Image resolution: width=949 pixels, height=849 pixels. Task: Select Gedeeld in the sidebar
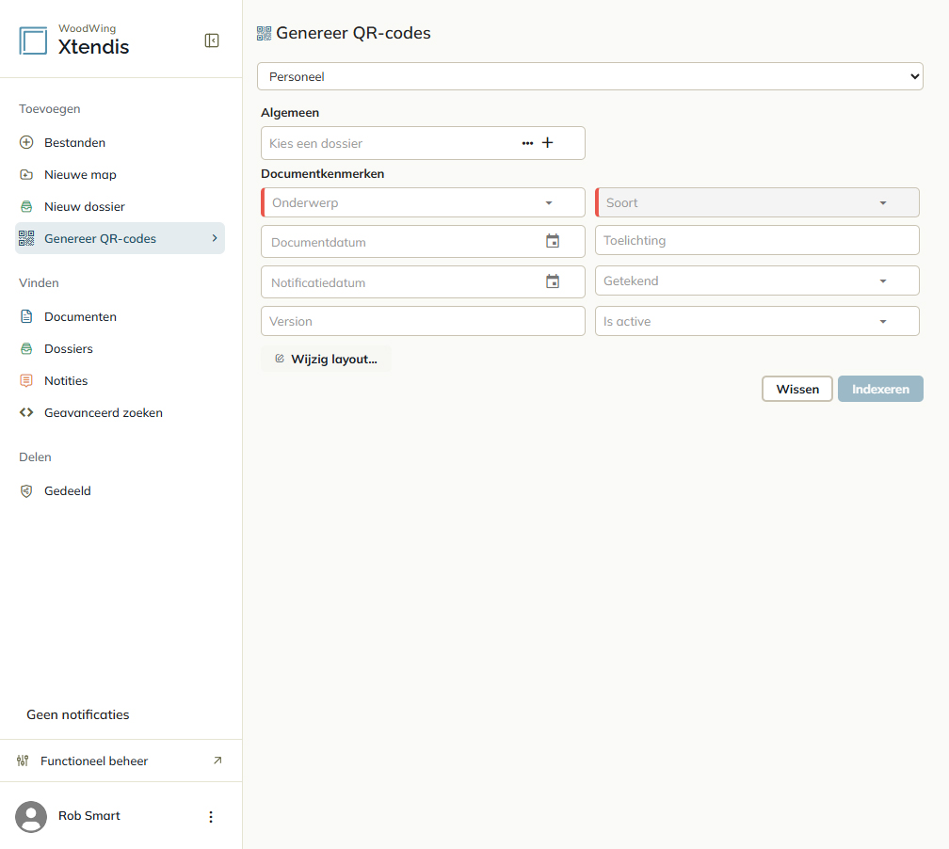pos(120,490)
